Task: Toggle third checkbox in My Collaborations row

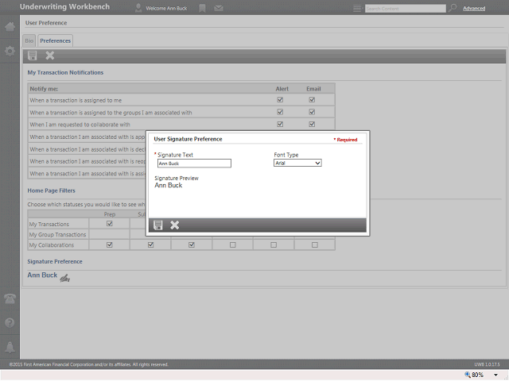Action: pyautogui.click(x=192, y=244)
